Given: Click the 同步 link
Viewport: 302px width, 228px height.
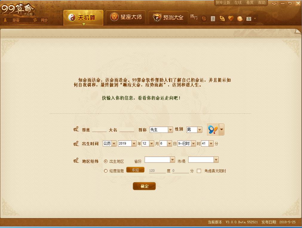Looking at the screenshot, I should coord(44,20).
